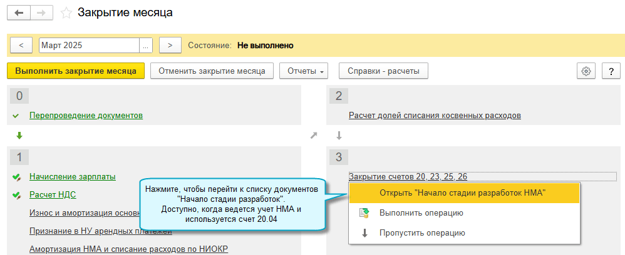This screenshot has width=625, height=255.
Task: Click the Пропустить операцию down-arrow icon
Action: 364,233
